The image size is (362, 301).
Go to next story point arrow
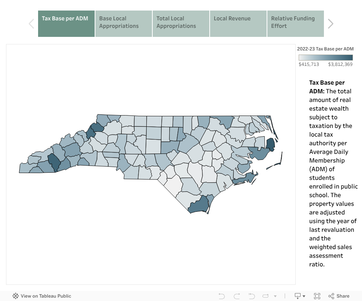(331, 24)
